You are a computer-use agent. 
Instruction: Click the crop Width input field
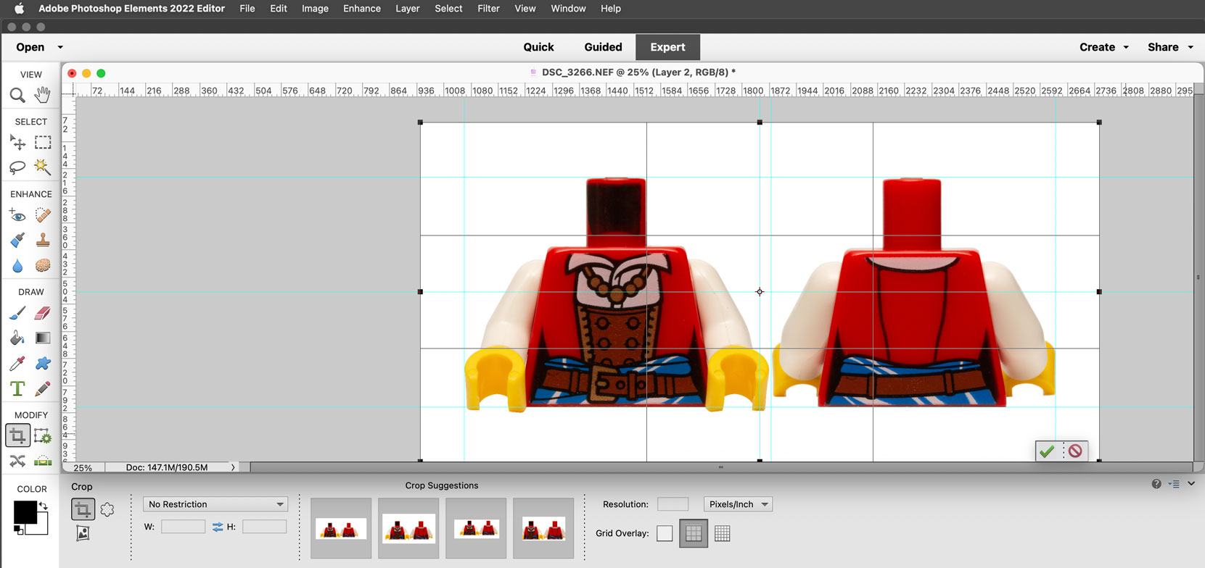click(183, 527)
